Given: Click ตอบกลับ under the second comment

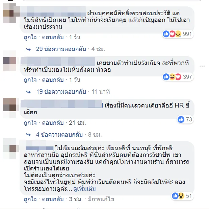Looking at the screenshot, I should pos(53,80).
